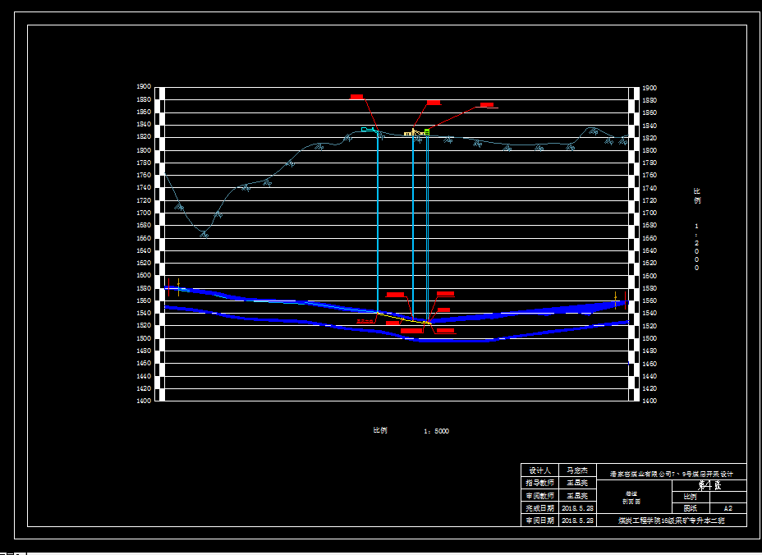Click the 设计人 cell in the title block
The height and width of the screenshot is (555, 762).
540,470
